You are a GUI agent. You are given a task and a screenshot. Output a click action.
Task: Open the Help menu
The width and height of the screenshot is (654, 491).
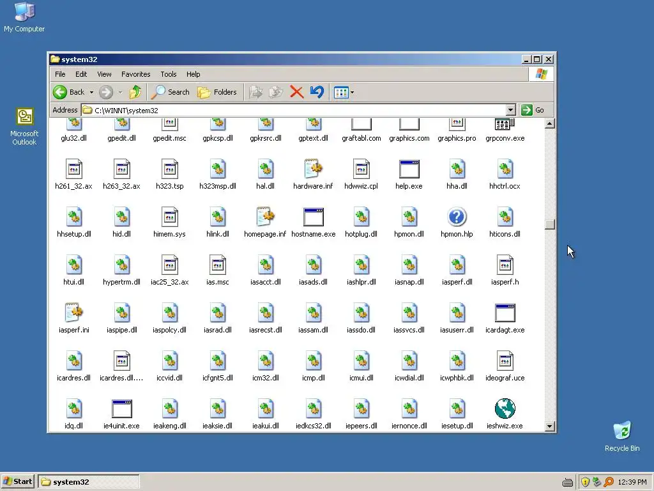pyautogui.click(x=193, y=74)
